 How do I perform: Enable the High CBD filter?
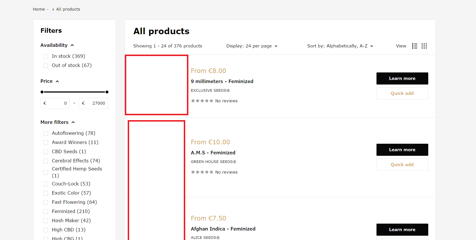click(x=46, y=230)
